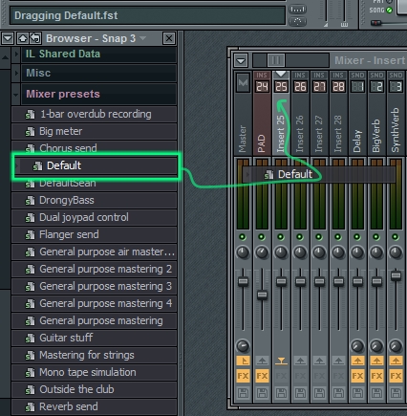Click the disk record icon on PAD
This screenshot has height=416, width=407.
pos(262,392)
